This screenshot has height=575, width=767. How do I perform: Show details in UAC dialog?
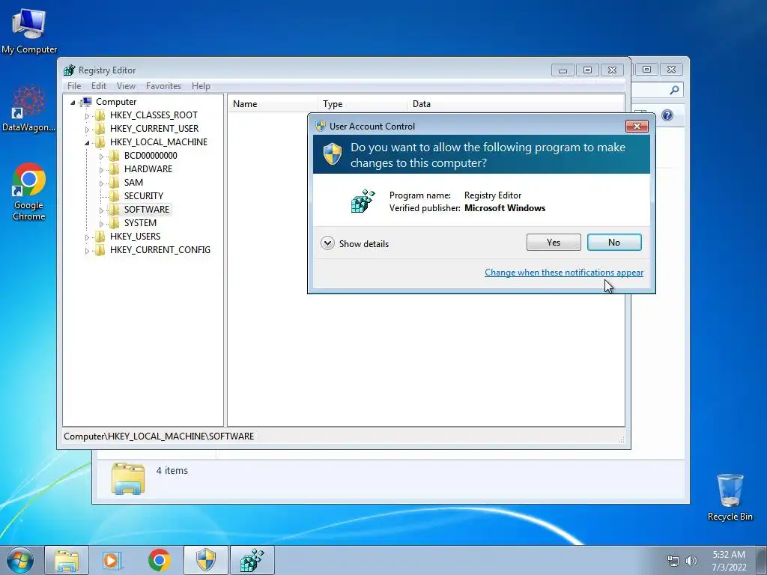point(355,243)
